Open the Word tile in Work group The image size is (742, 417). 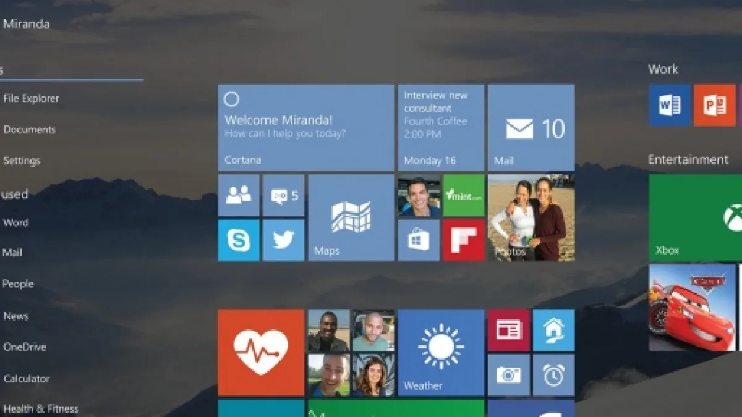(669, 106)
